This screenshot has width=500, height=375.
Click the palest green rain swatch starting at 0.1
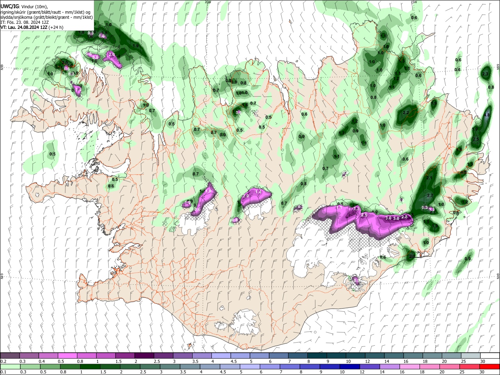pos(10,366)
